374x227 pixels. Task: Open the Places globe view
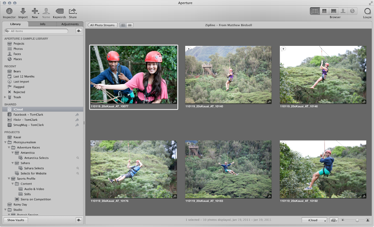[352, 11]
